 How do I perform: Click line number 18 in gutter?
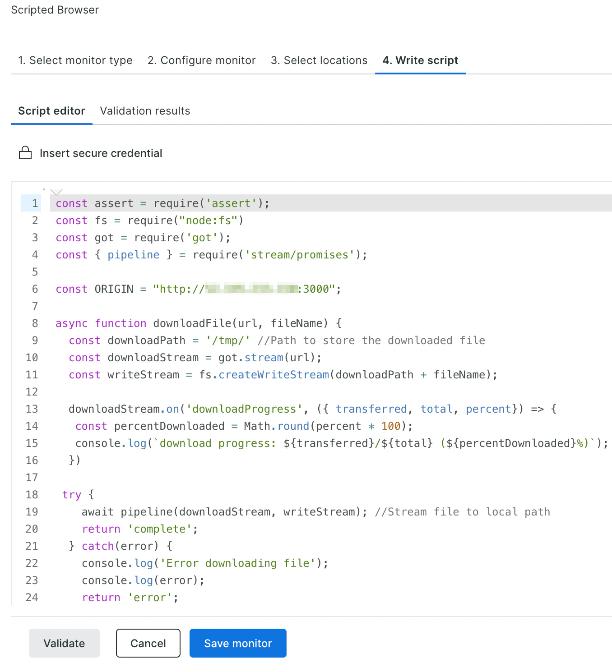[32, 495]
